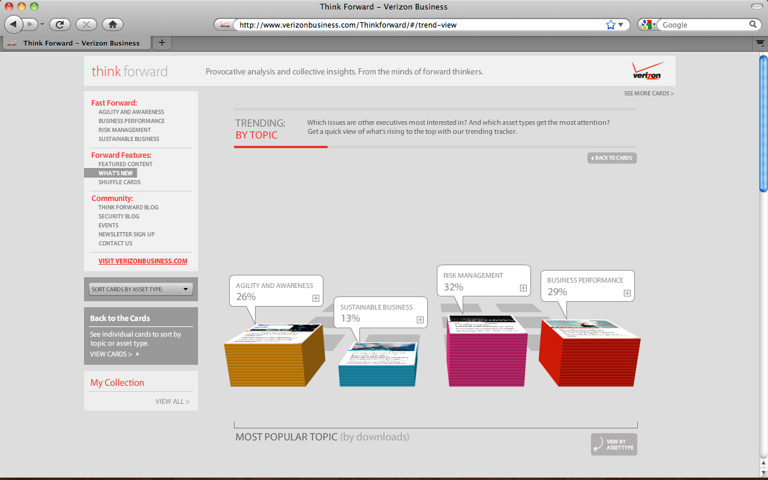Click View By Asset Type button
The image size is (768, 480).
tap(614, 445)
